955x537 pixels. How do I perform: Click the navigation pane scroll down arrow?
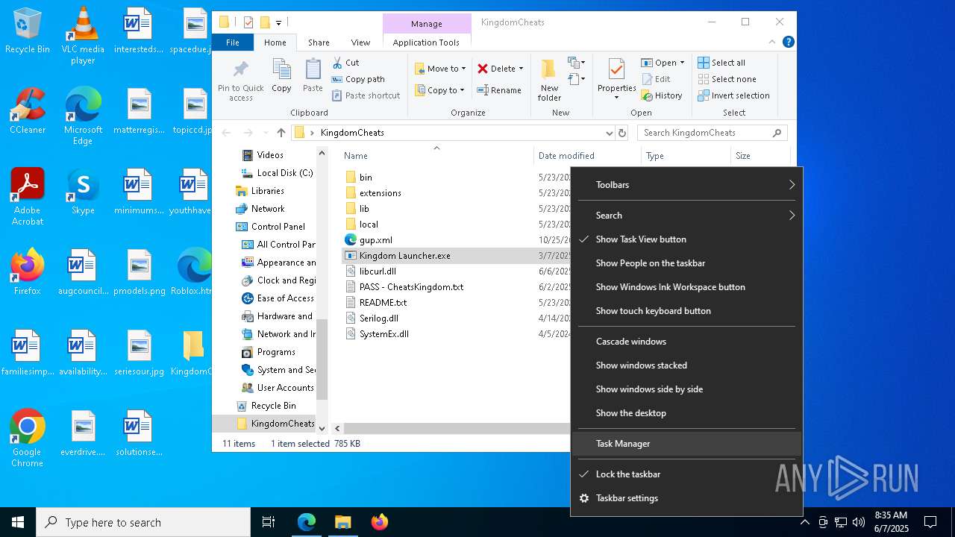[322, 428]
